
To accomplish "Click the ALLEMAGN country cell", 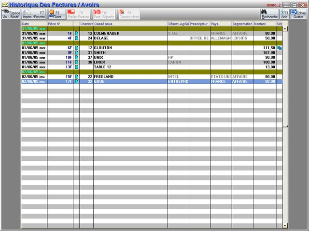I will coord(221,38).
